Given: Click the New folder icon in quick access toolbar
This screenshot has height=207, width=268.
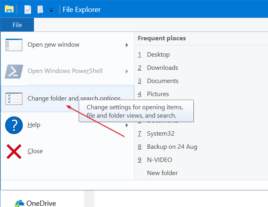Looking at the screenshot, I should pyautogui.click(x=40, y=10).
